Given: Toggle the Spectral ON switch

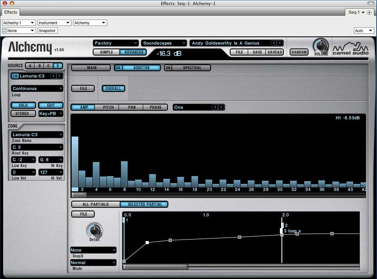Looking at the screenshot, I should pos(168,68).
